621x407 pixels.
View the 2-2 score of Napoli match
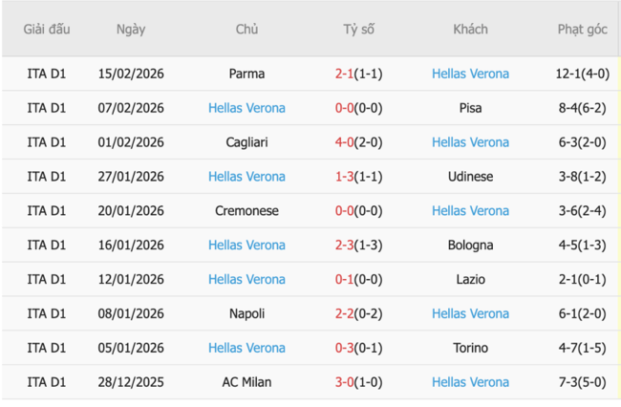click(x=345, y=313)
